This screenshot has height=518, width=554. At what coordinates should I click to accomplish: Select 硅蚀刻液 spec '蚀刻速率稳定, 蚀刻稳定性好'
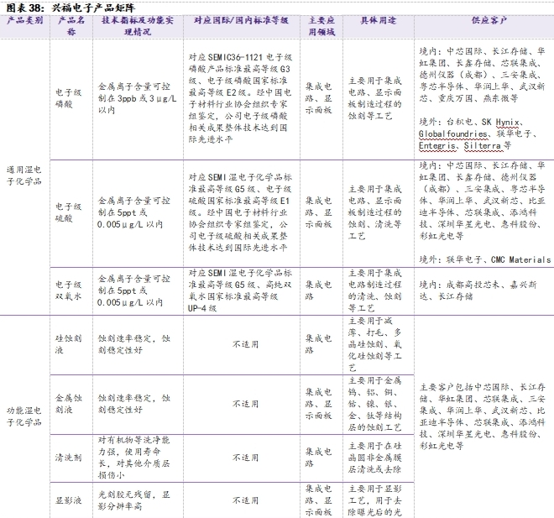click(134, 344)
